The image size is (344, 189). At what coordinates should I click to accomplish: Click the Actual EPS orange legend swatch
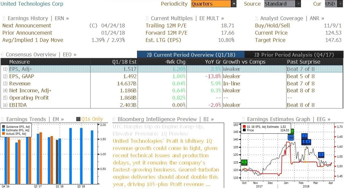3,134
